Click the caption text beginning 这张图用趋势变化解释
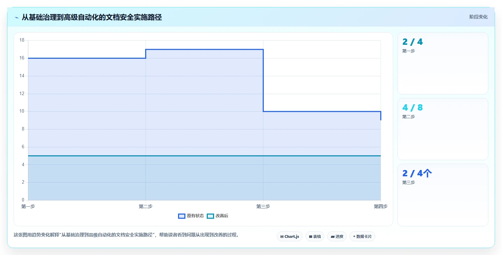This screenshot has height=255, width=502. pos(127,235)
